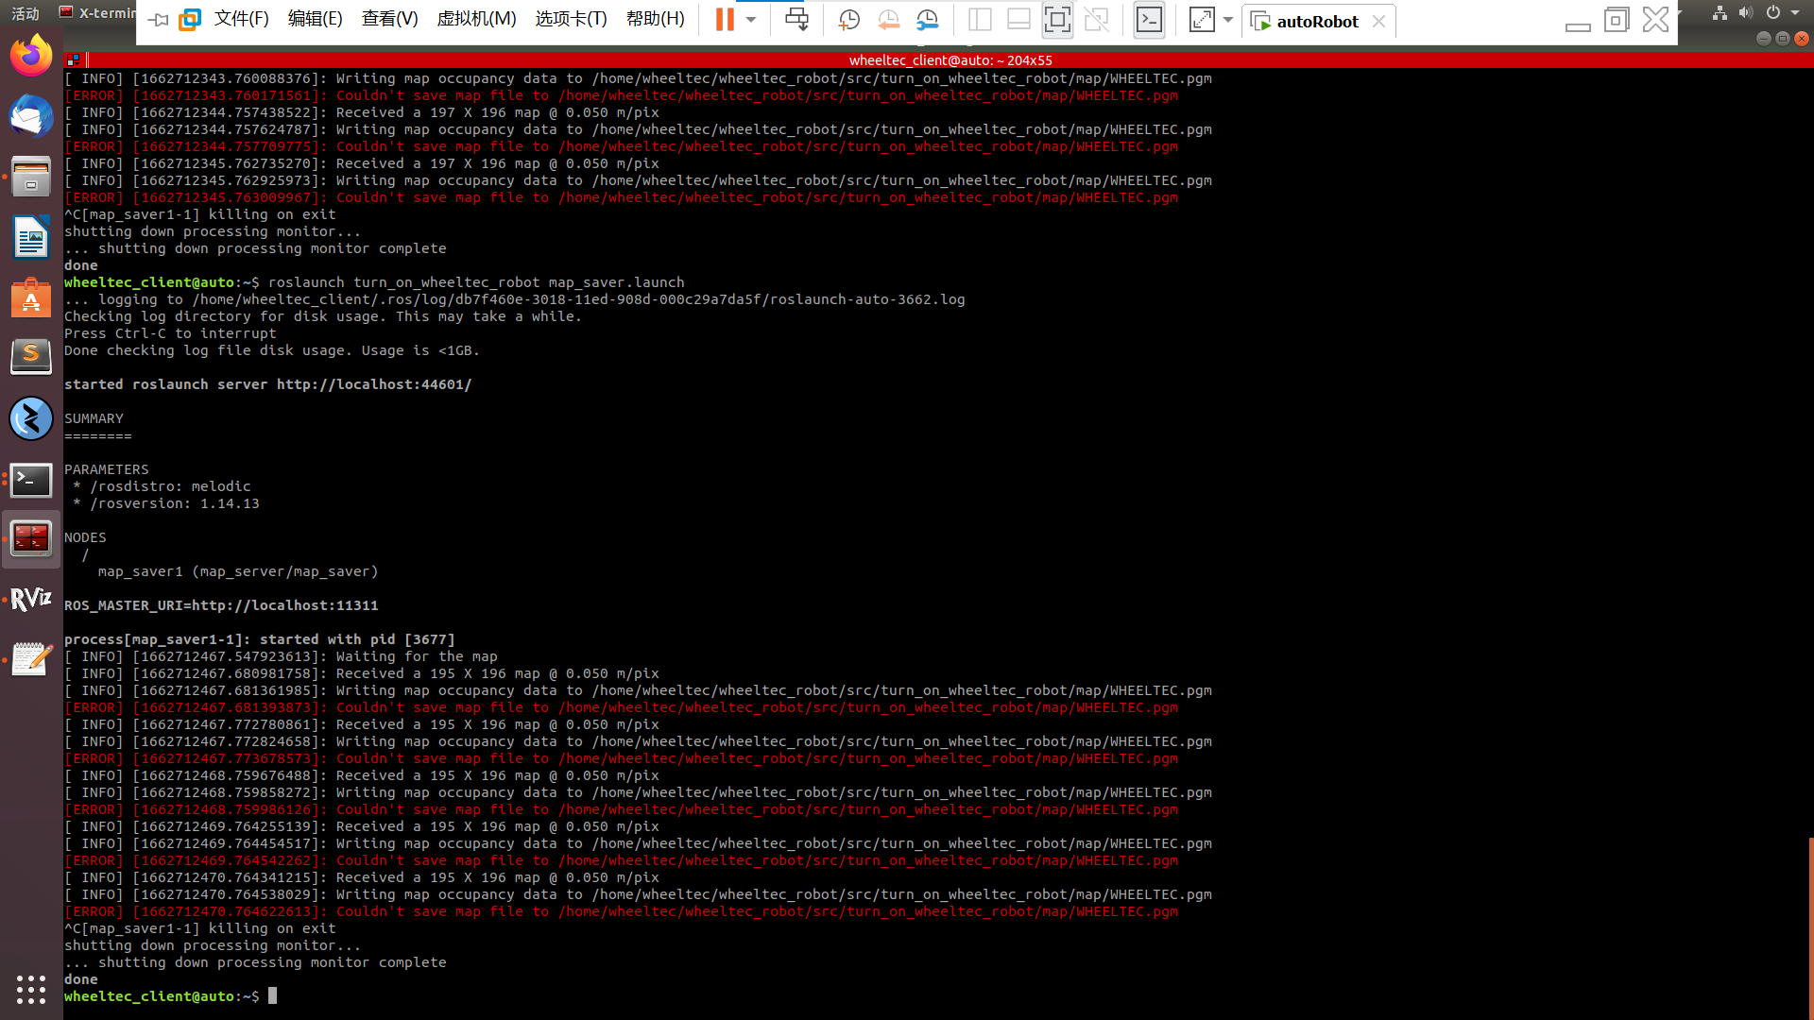1814x1020 pixels.
Task: Maximize the Terminator window
Action: point(1782,39)
